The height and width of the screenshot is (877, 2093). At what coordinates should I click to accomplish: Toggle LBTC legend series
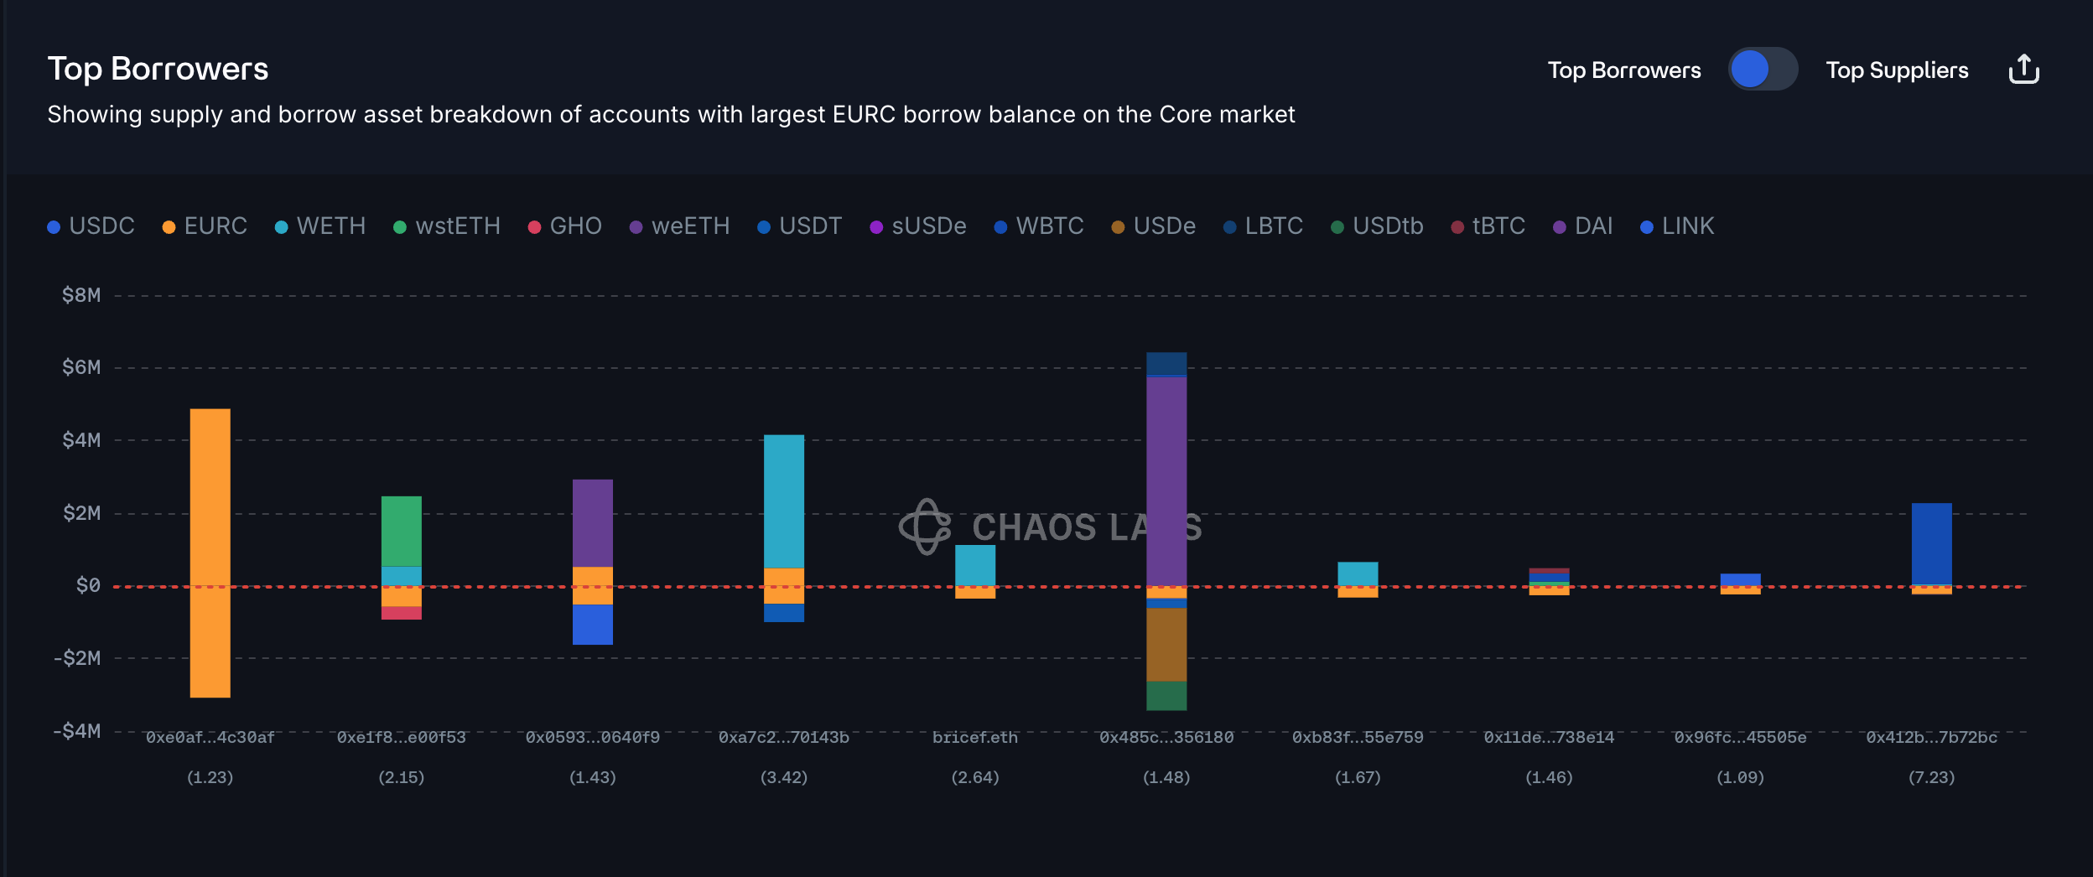point(1264,226)
